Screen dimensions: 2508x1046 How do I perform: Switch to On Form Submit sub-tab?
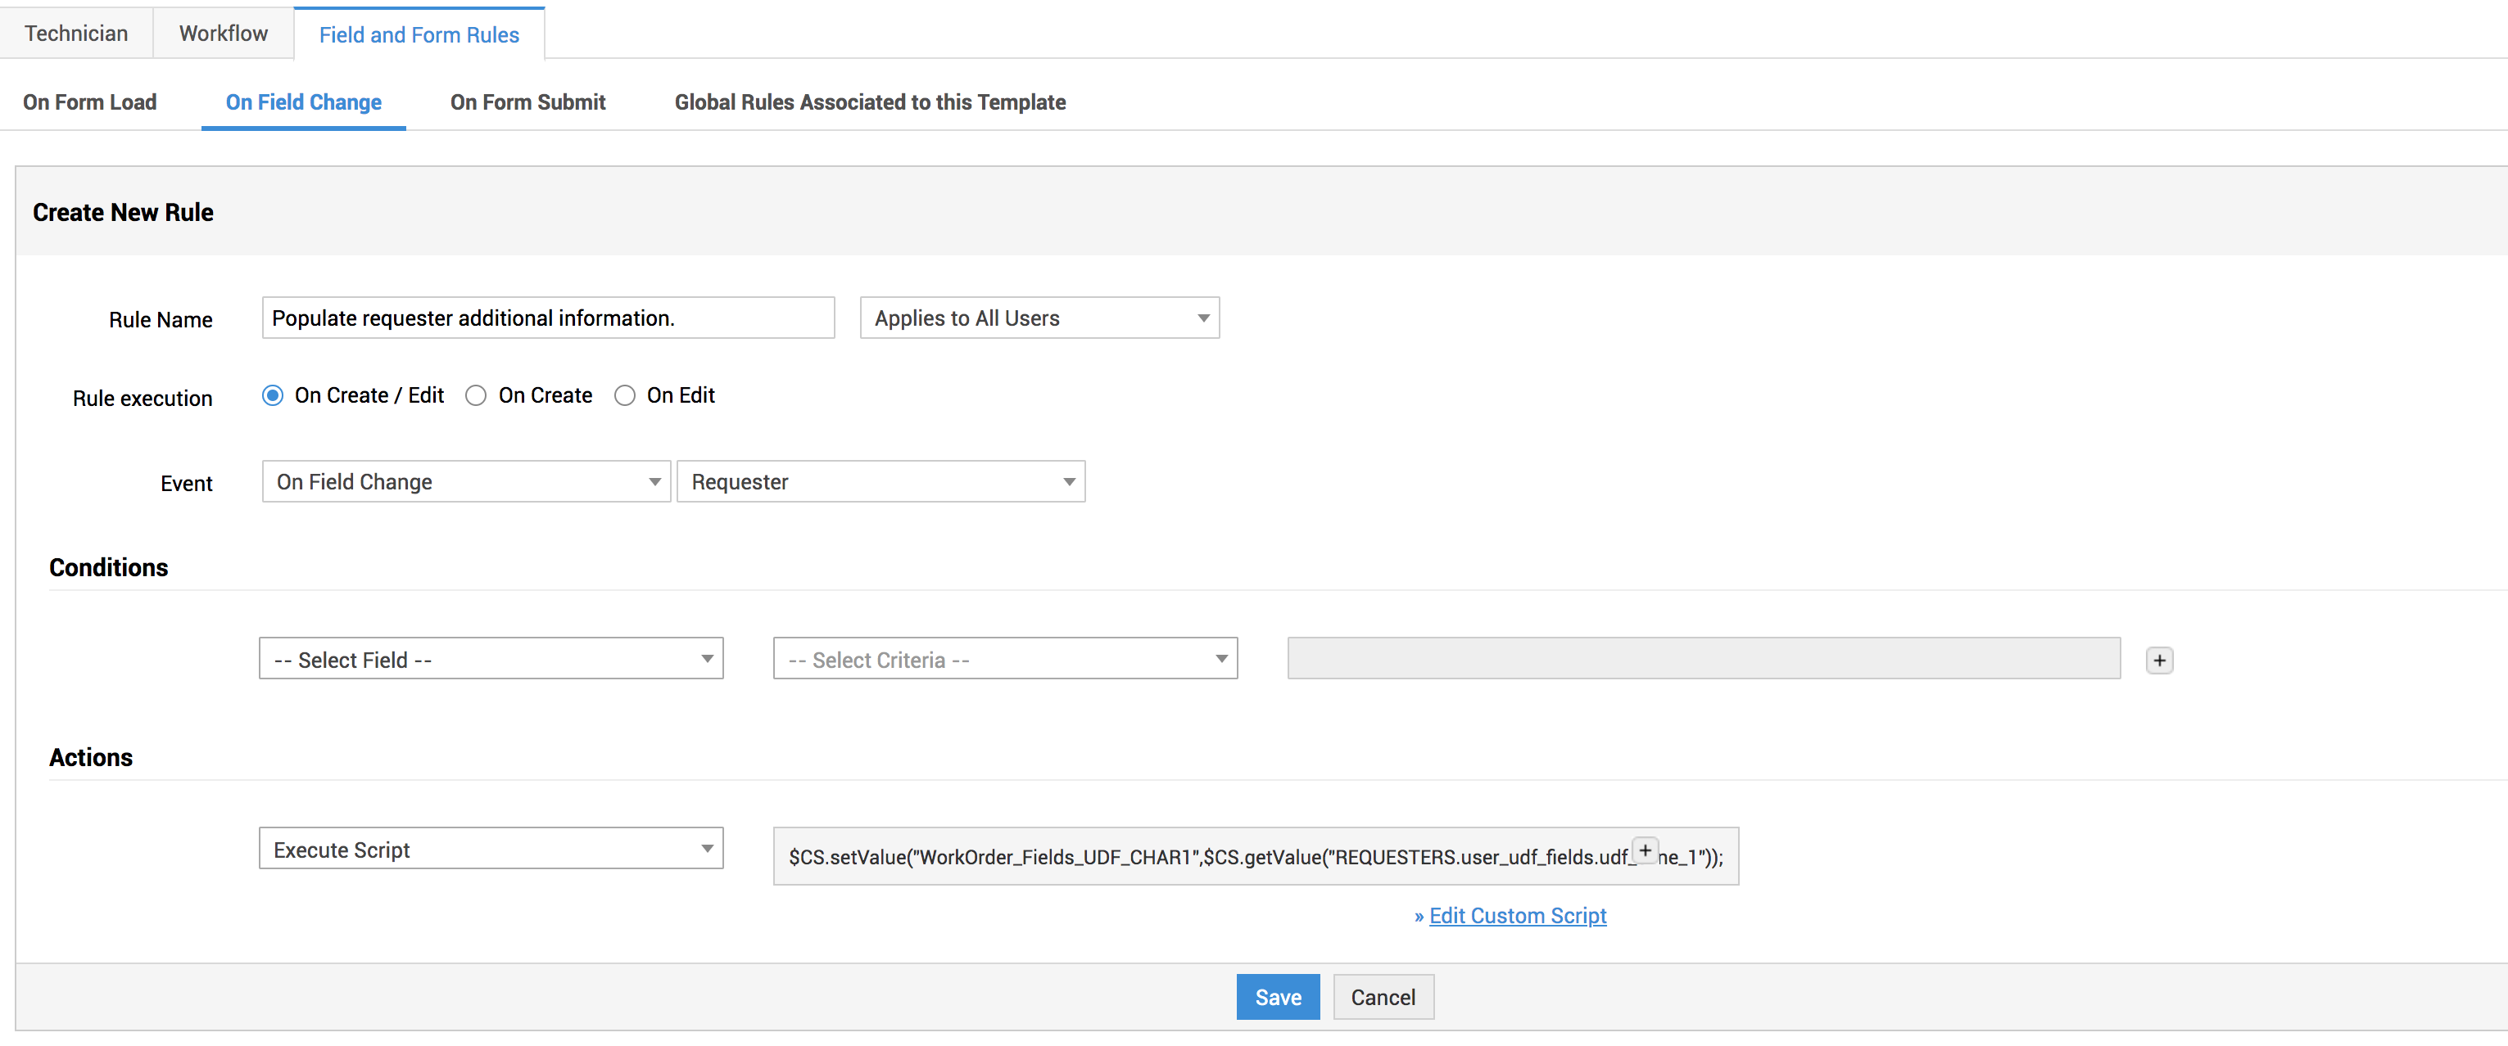click(x=527, y=102)
